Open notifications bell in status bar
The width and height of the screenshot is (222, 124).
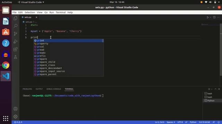[x=219, y=122]
